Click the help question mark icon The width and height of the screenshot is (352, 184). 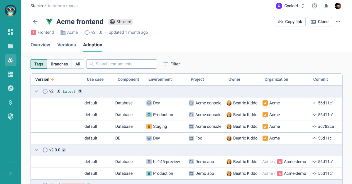tap(314, 6)
